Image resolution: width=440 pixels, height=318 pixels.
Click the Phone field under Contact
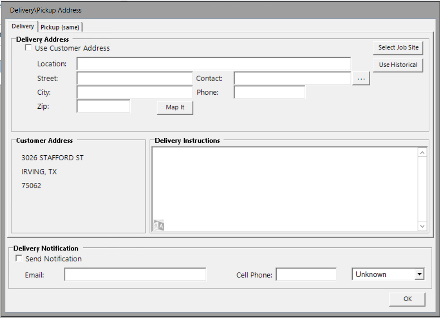[269, 93]
